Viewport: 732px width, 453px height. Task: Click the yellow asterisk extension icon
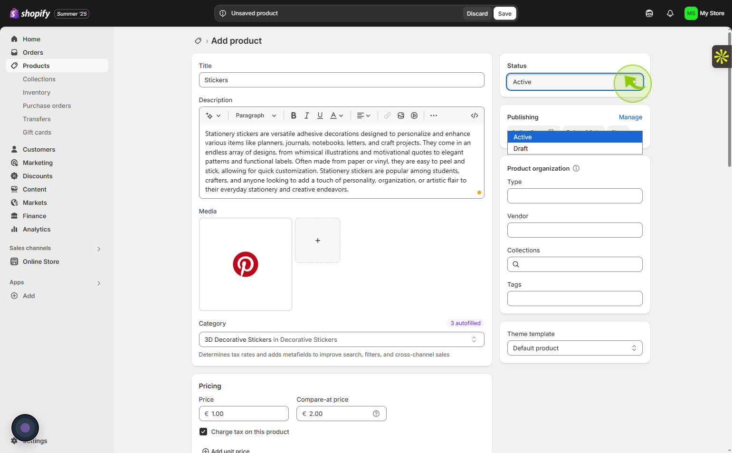click(722, 57)
